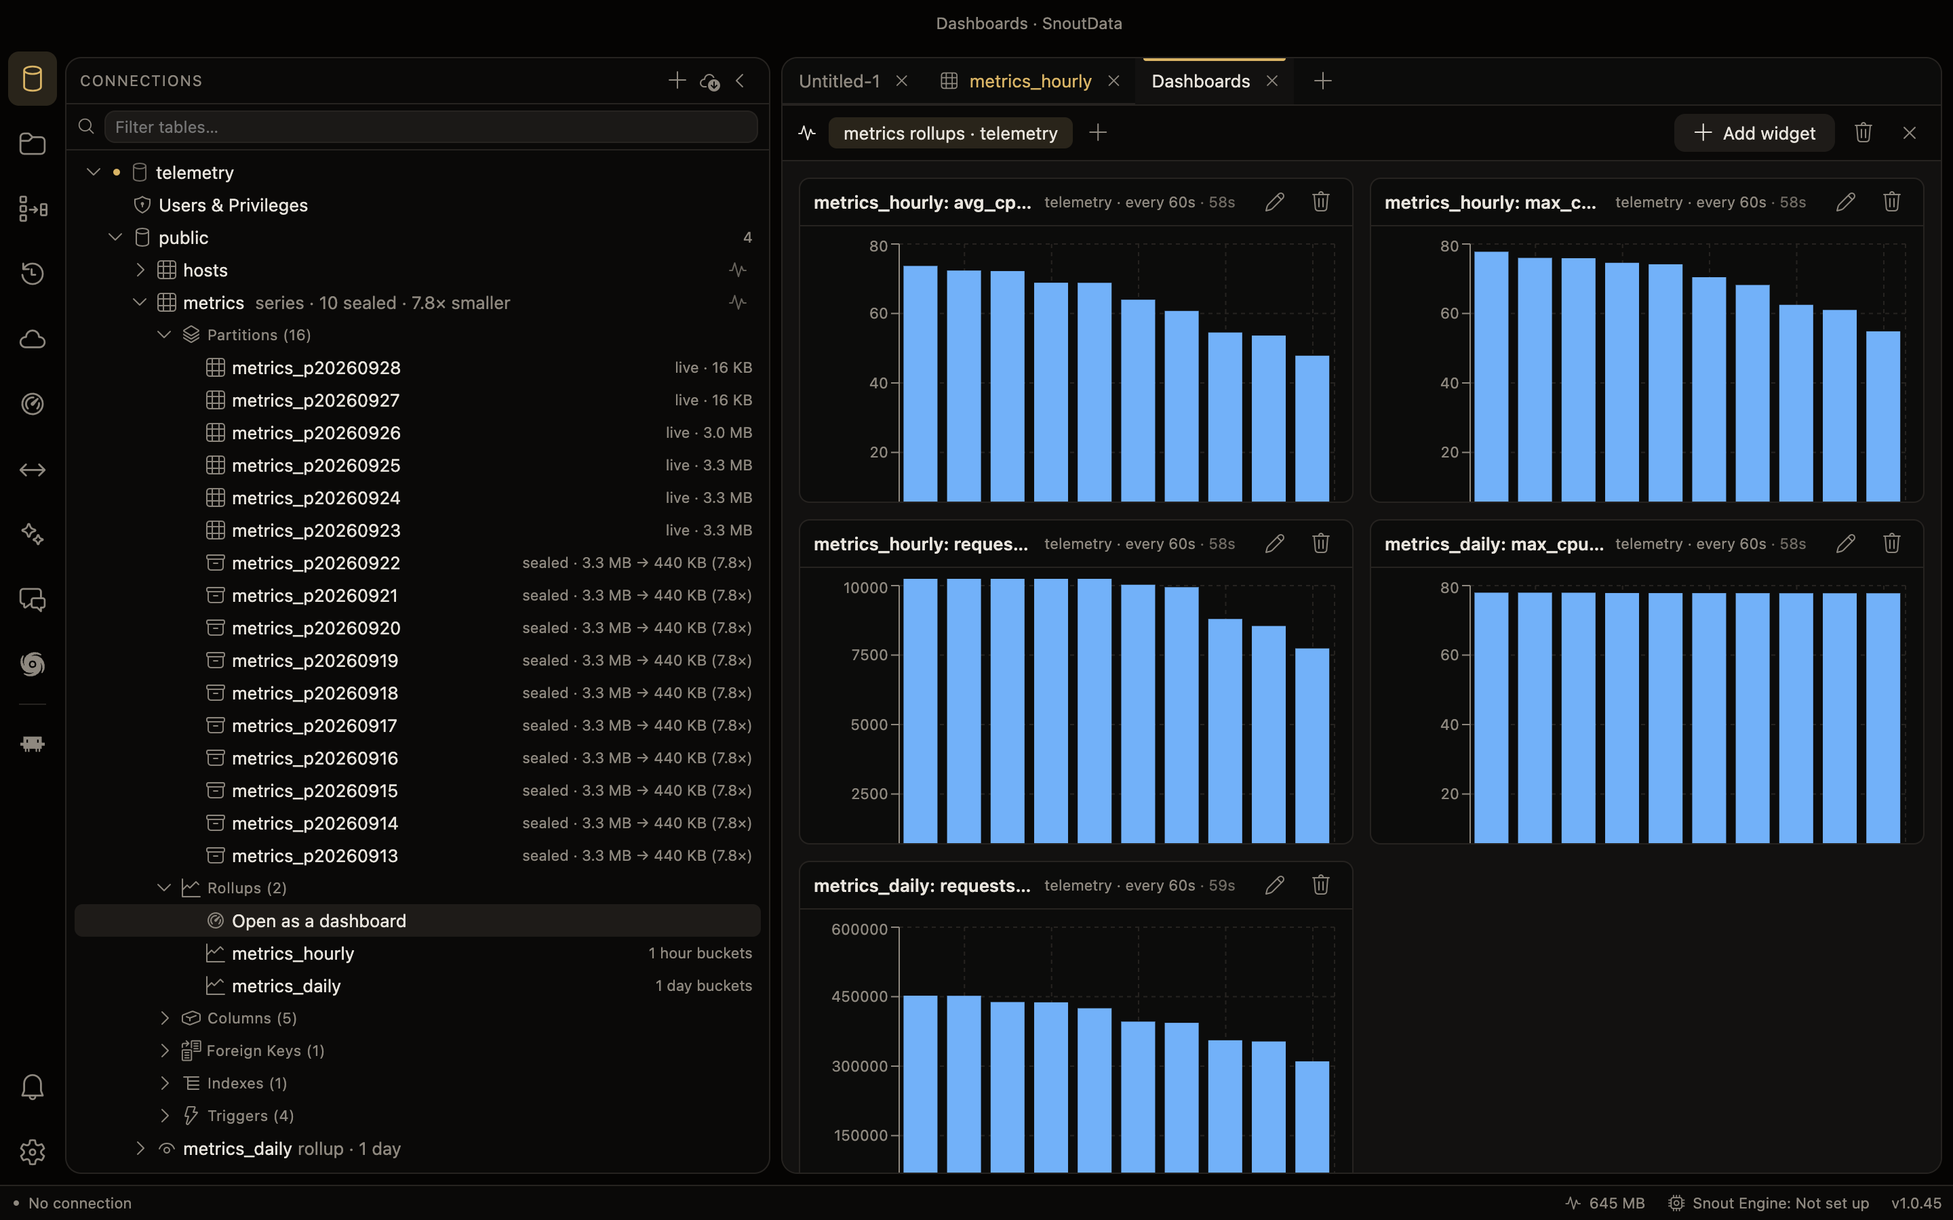Edit the metrics_daily max_cpu widget
1953x1220 pixels.
click(x=1846, y=544)
